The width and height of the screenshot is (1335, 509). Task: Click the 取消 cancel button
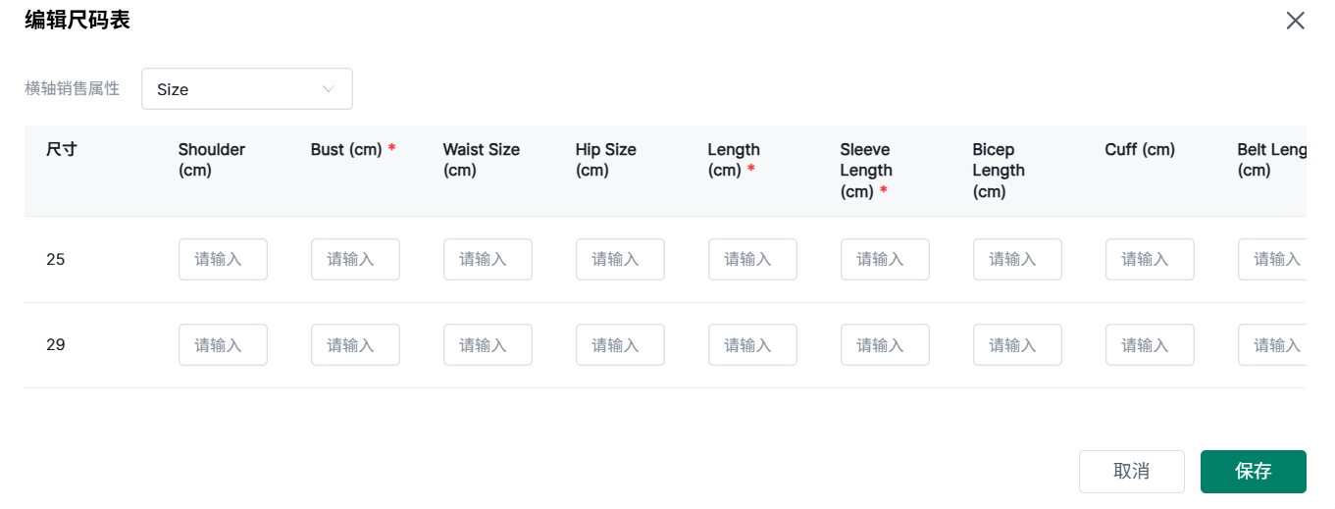[1131, 472]
